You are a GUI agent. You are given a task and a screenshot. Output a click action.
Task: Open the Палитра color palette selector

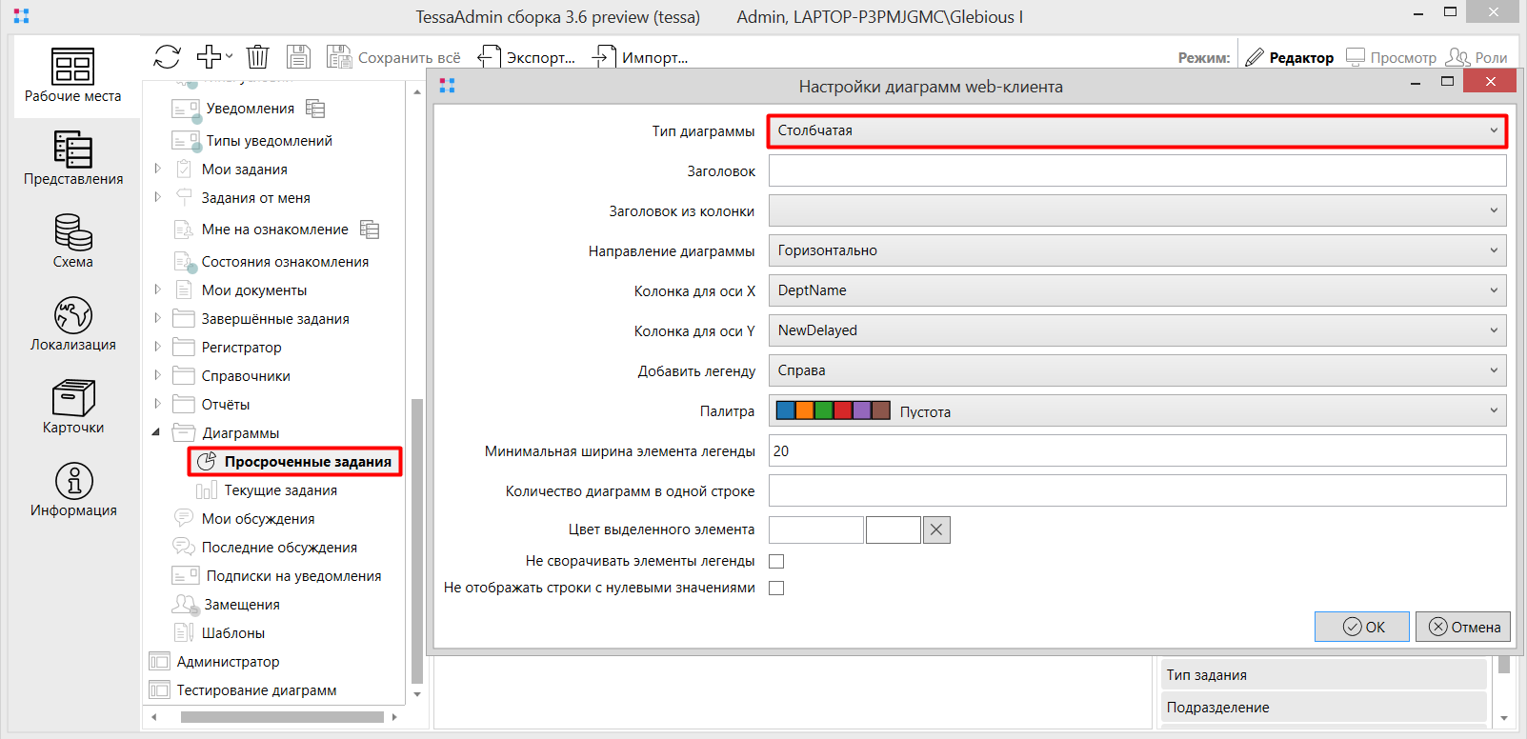[1136, 411]
